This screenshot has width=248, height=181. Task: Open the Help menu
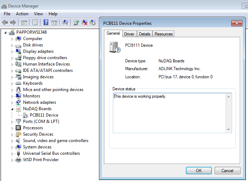point(53,14)
